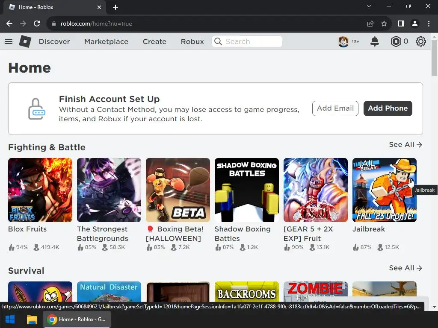Click Blox Fruits 419.4K player count
438x328 pixels.
tap(46, 247)
